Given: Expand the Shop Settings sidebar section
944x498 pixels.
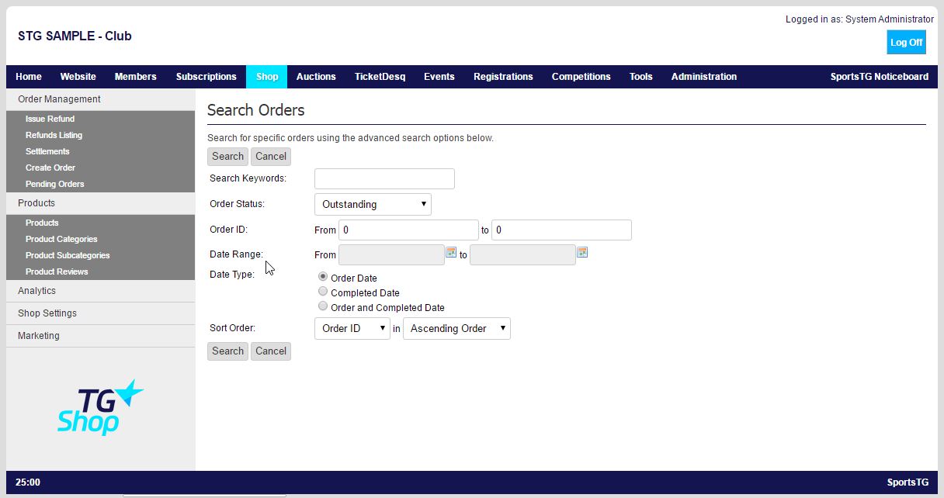Looking at the screenshot, I should pos(100,313).
